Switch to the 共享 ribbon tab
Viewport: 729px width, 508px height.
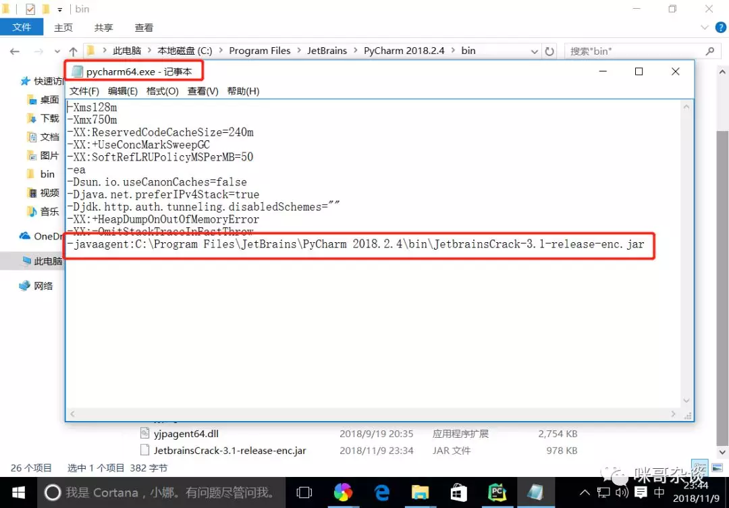[x=103, y=28]
